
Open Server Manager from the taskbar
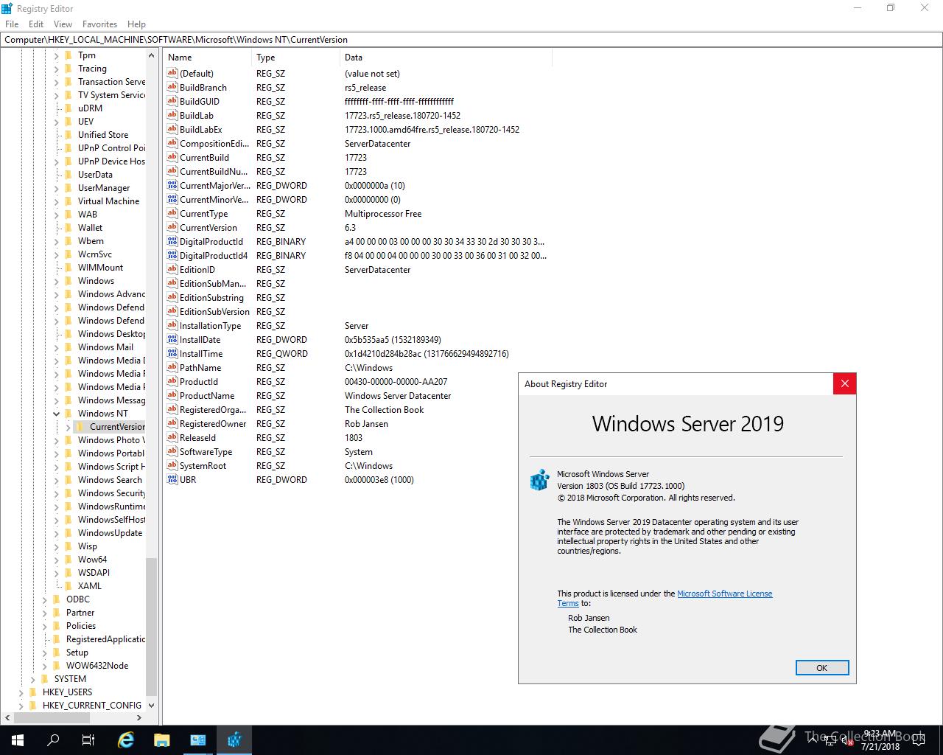coord(198,740)
